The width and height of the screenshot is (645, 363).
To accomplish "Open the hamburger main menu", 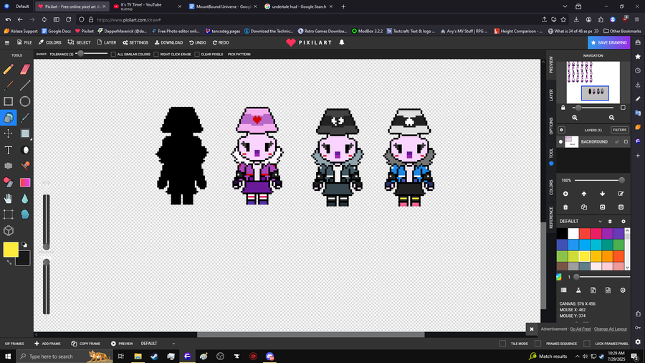I will (x=7, y=42).
